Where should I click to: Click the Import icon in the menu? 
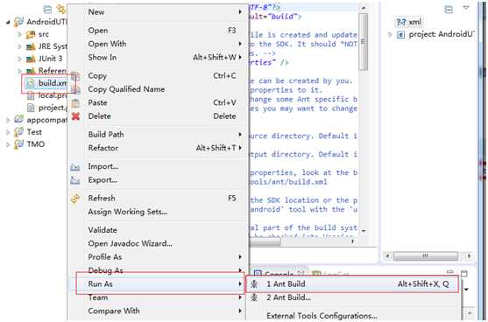(x=75, y=167)
